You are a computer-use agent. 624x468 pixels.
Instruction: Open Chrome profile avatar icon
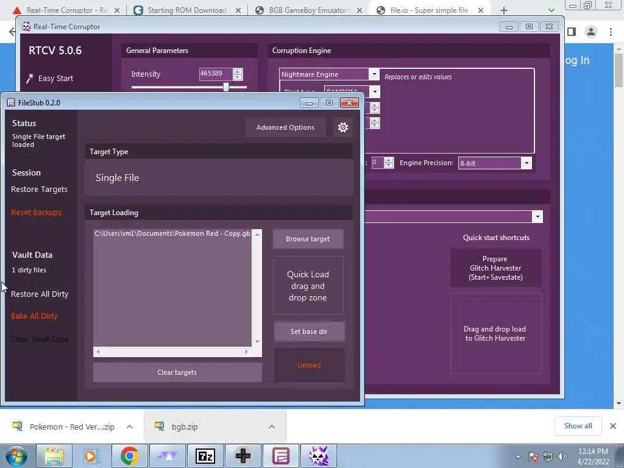pos(591,32)
